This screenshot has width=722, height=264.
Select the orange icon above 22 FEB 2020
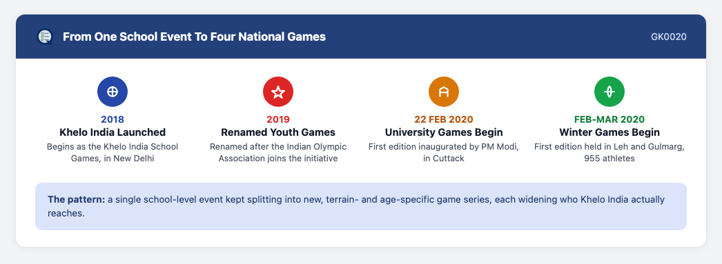pos(444,92)
